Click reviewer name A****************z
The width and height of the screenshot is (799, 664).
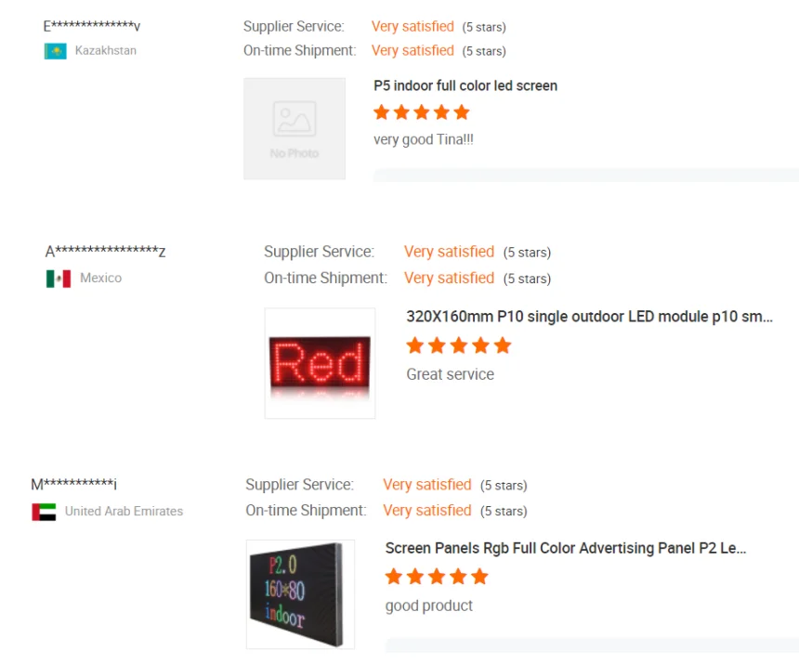(106, 251)
